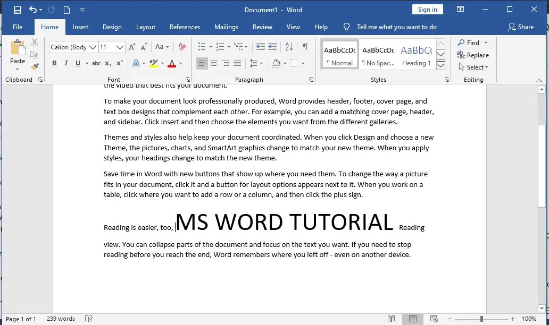The height and width of the screenshot is (325, 549).
Task: Sort the selected text alphabetically
Action: point(289,47)
